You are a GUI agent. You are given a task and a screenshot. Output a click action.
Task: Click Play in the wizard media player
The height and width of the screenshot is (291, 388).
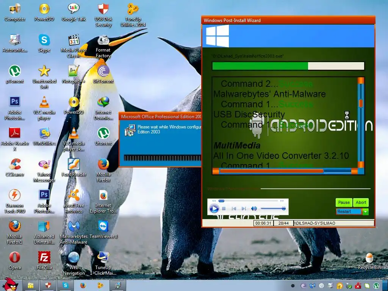coord(214,209)
